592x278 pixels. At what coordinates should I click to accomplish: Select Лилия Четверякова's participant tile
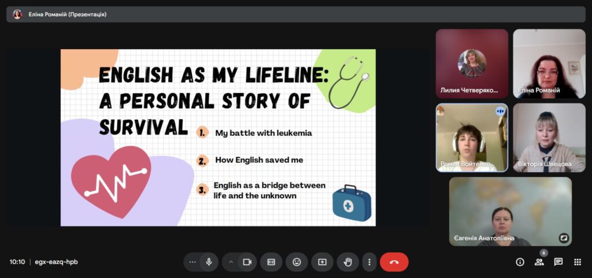tap(472, 64)
